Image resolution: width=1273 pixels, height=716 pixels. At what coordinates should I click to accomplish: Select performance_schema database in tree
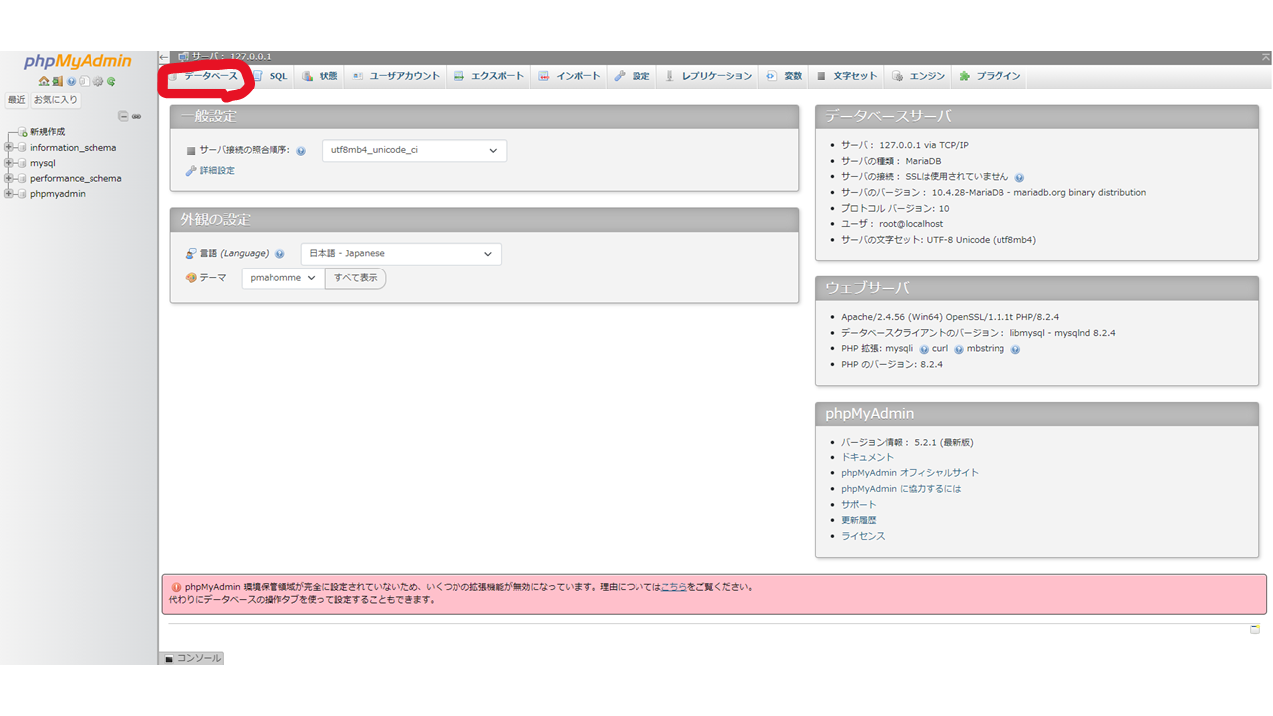pos(76,179)
